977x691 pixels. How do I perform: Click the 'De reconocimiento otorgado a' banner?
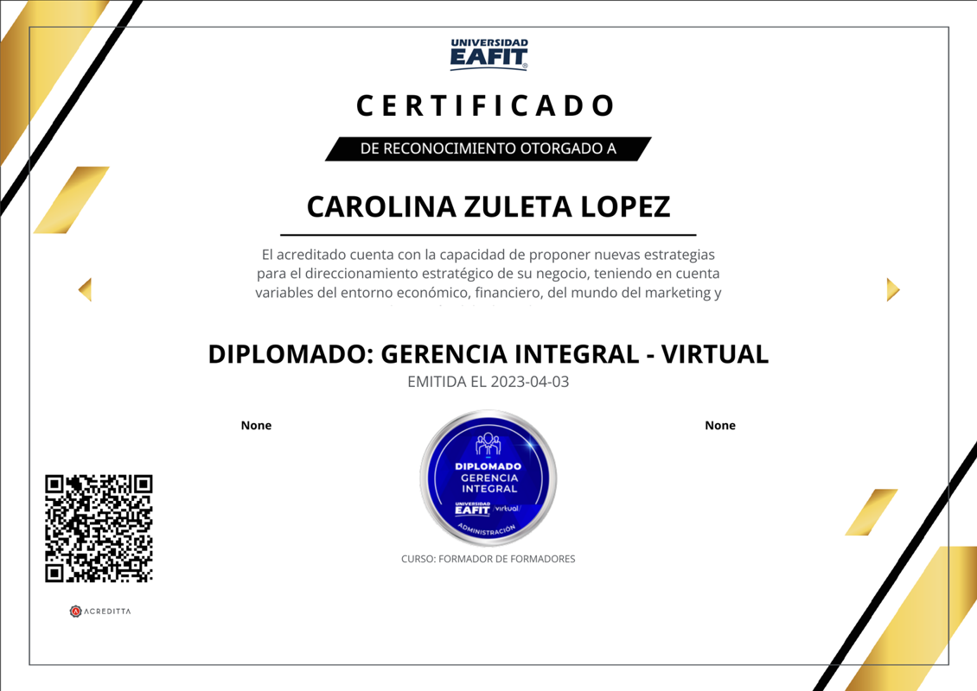[488, 149]
